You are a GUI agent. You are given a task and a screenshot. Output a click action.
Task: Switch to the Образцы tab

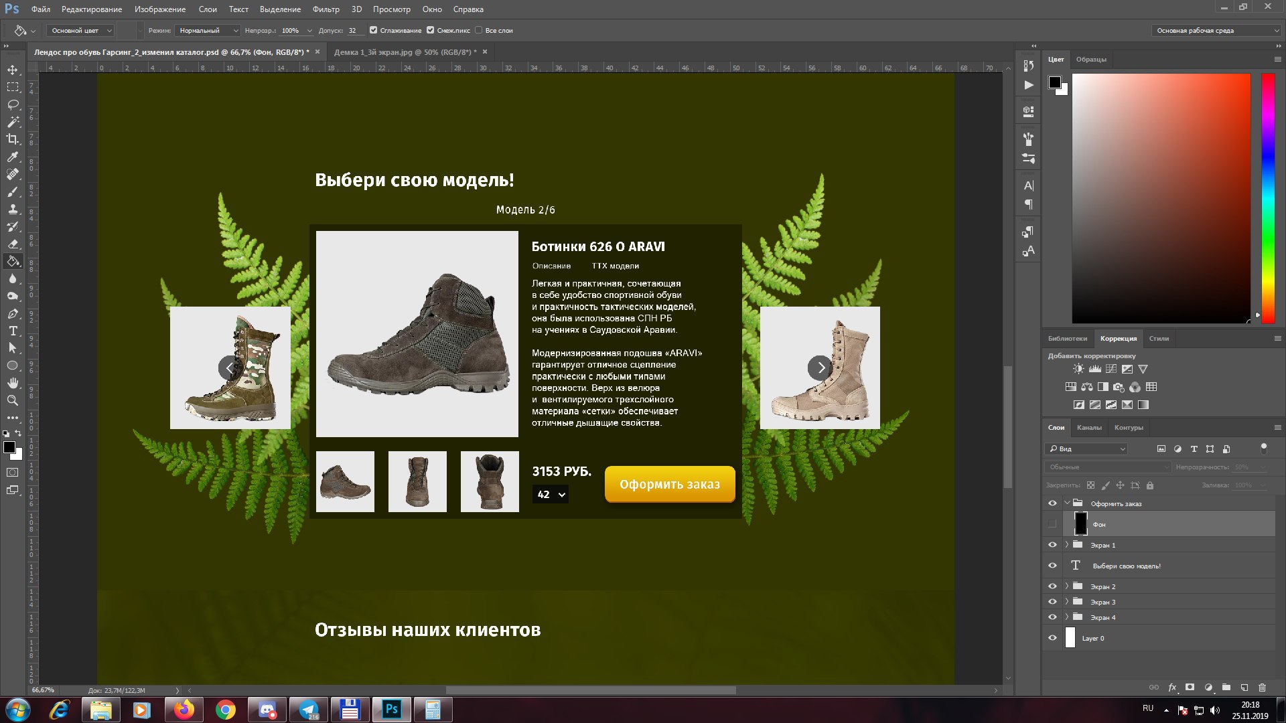coord(1091,59)
